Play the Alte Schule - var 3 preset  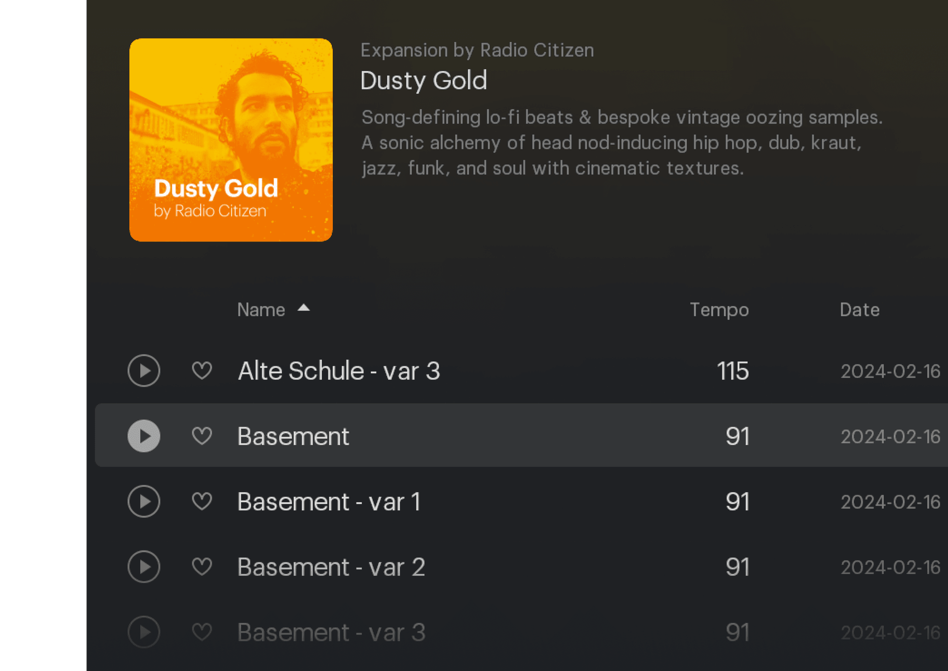coord(144,371)
